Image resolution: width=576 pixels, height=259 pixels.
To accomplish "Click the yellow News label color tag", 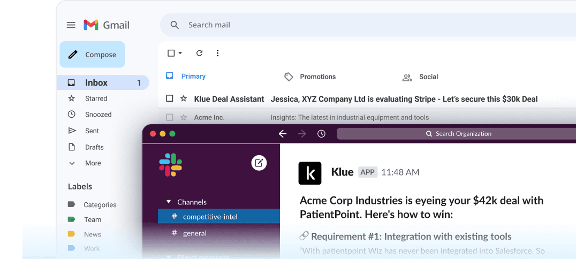I will coord(71,234).
